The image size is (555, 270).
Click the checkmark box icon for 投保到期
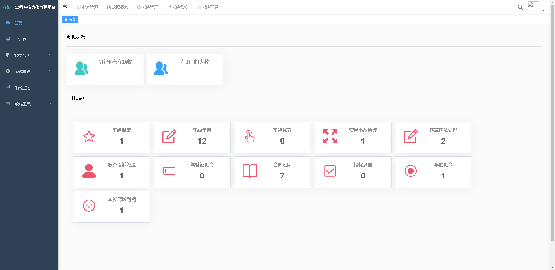(x=330, y=171)
